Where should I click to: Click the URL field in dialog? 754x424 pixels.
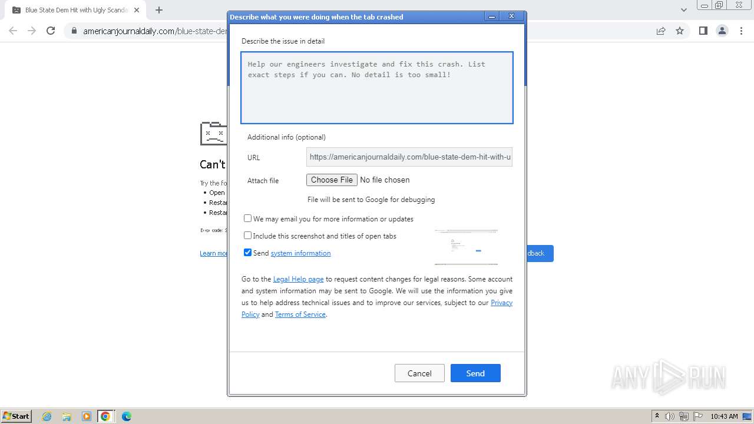[409, 157]
